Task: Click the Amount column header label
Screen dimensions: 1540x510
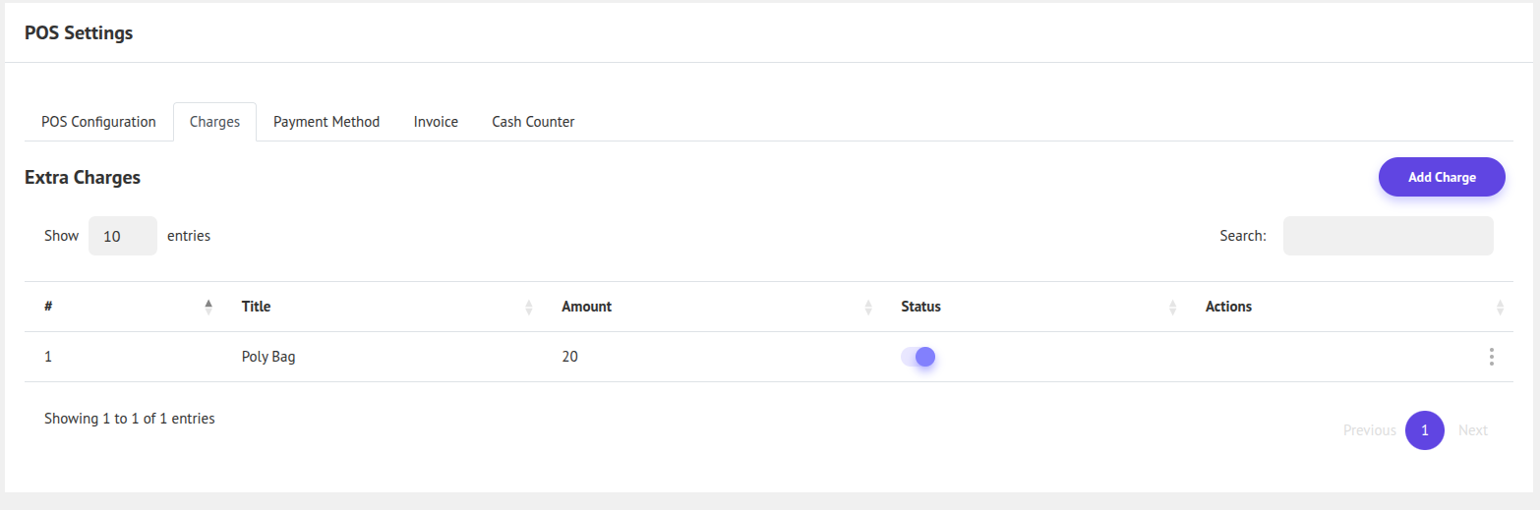Action: tap(586, 307)
